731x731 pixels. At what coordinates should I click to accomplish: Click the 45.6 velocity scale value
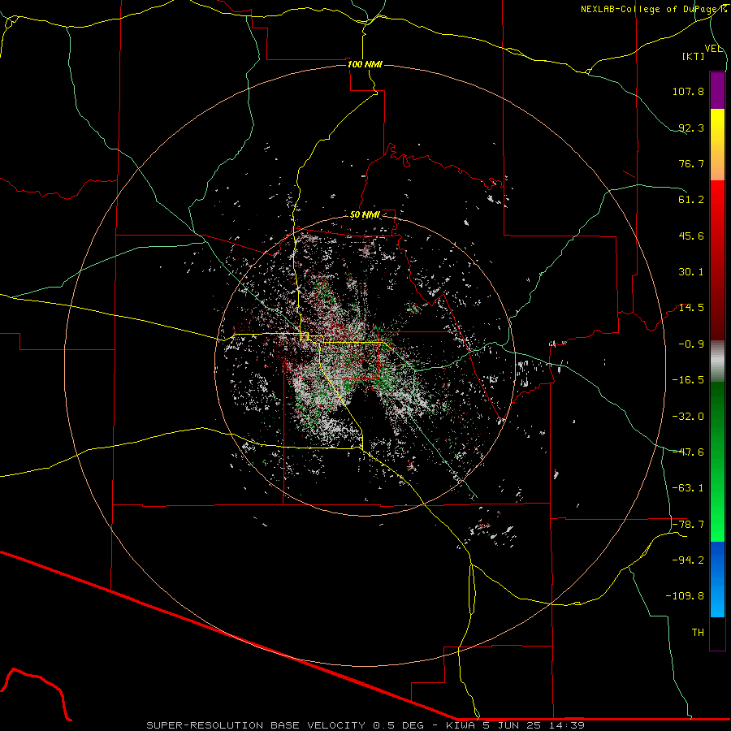691,236
